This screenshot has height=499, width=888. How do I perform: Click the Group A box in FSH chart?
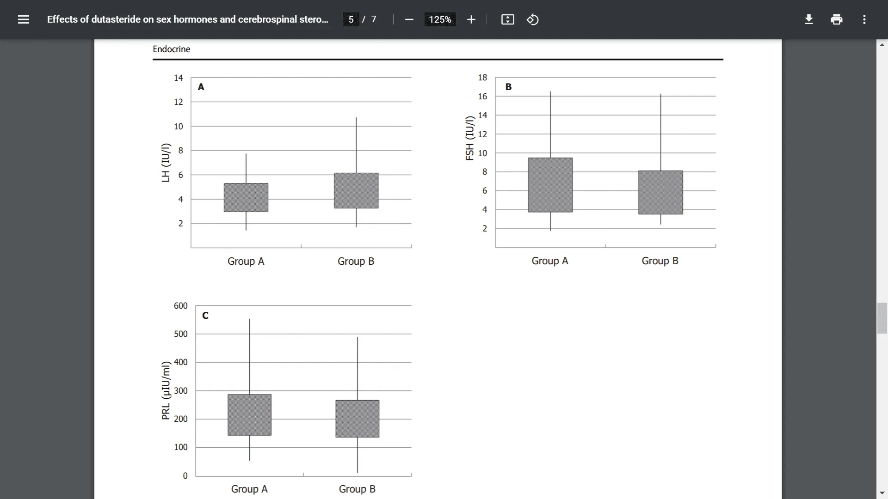(x=550, y=185)
